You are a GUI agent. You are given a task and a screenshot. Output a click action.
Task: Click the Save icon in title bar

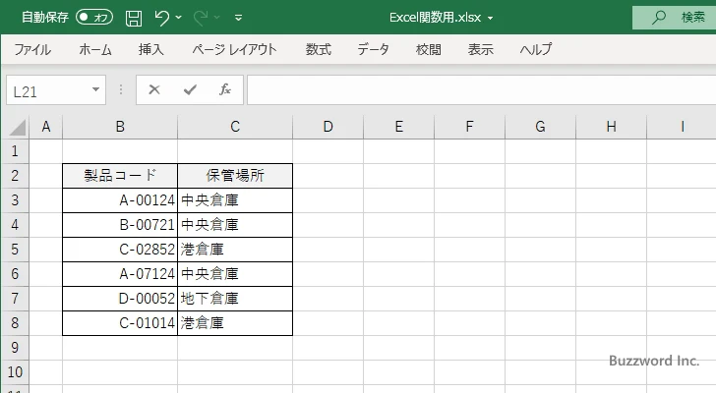pyautogui.click(x=134, y=18)
